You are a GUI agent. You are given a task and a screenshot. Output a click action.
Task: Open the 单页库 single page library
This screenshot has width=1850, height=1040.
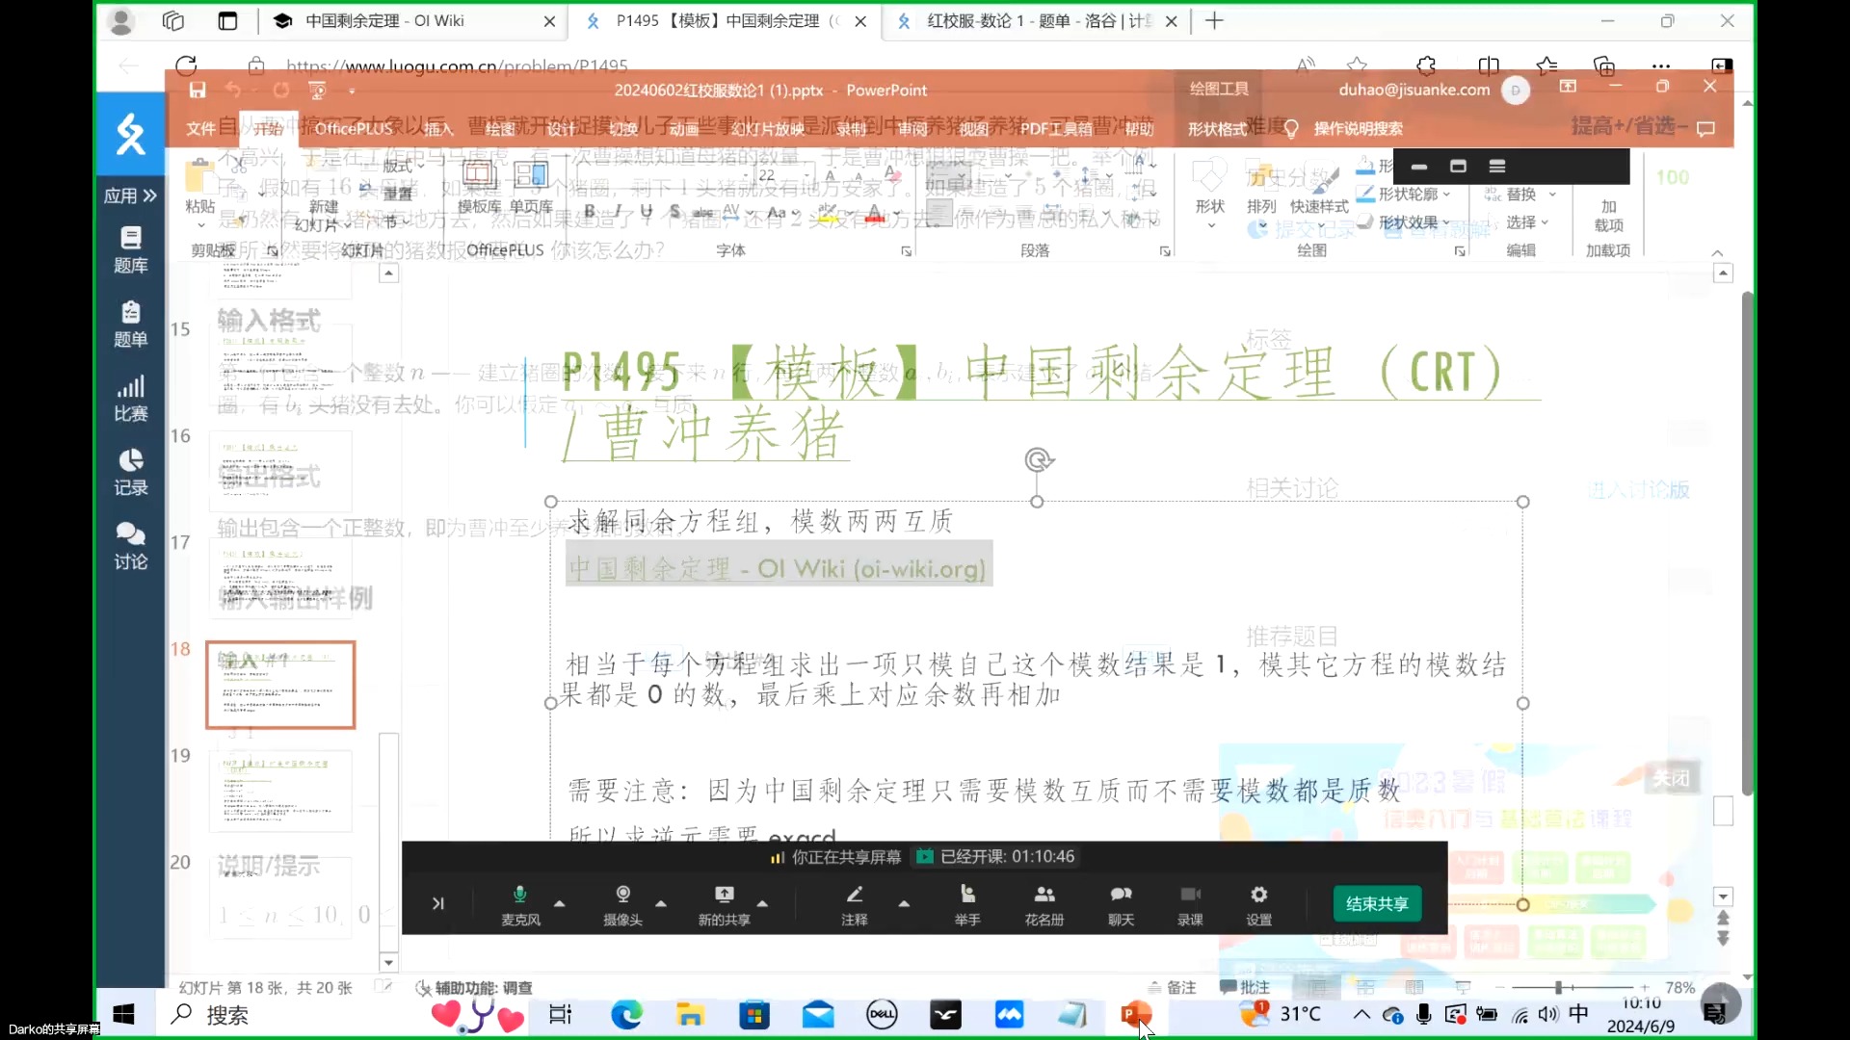pyautogui.click(x=531, y=188)
